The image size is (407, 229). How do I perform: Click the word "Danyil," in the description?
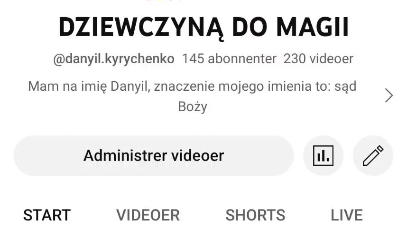pyautogui.click(x=130, y=86)
